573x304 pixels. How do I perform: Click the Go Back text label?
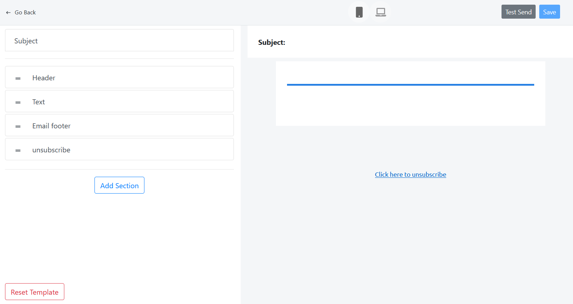(25, 13)
